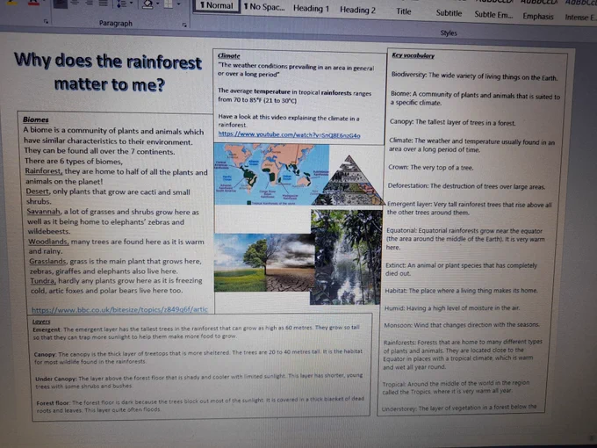
Task: Click the 'Monsoon:' vocabulary entry
Action: (462, 325)
